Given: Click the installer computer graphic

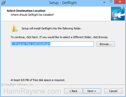Looking at the screenshot, I should [118, 14].
